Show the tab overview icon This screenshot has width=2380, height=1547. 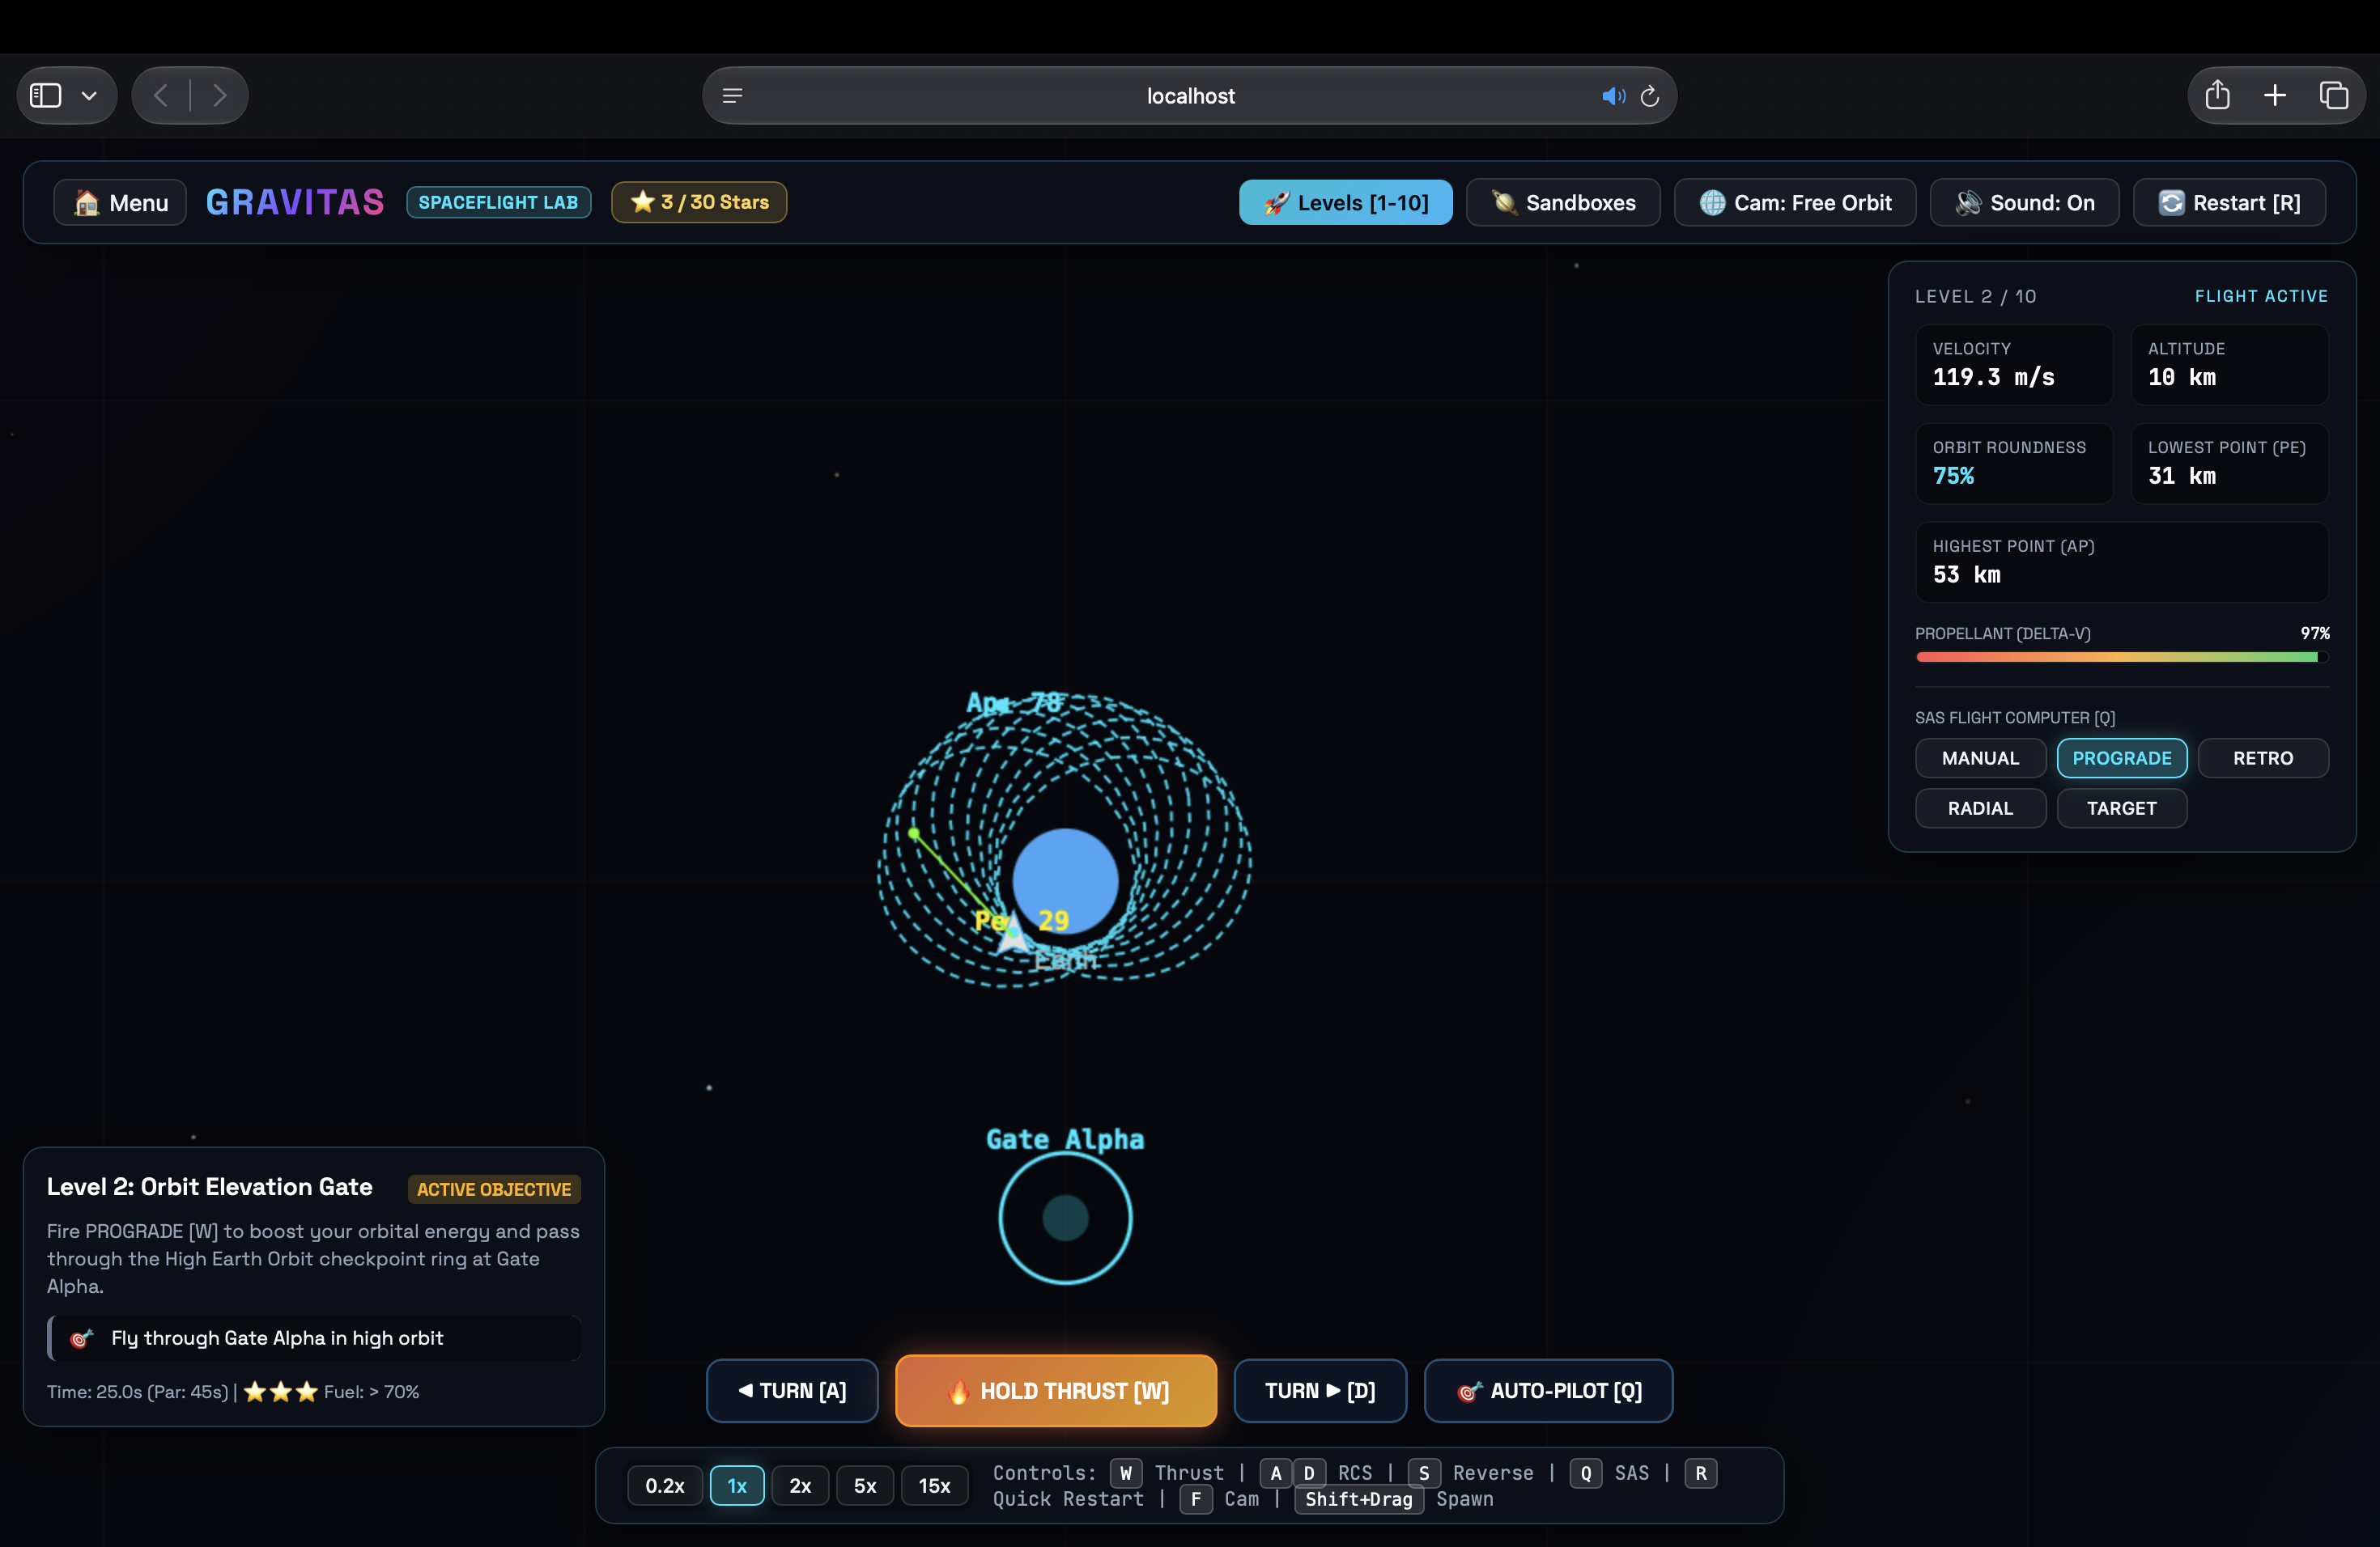click(x=2333, y=95)
